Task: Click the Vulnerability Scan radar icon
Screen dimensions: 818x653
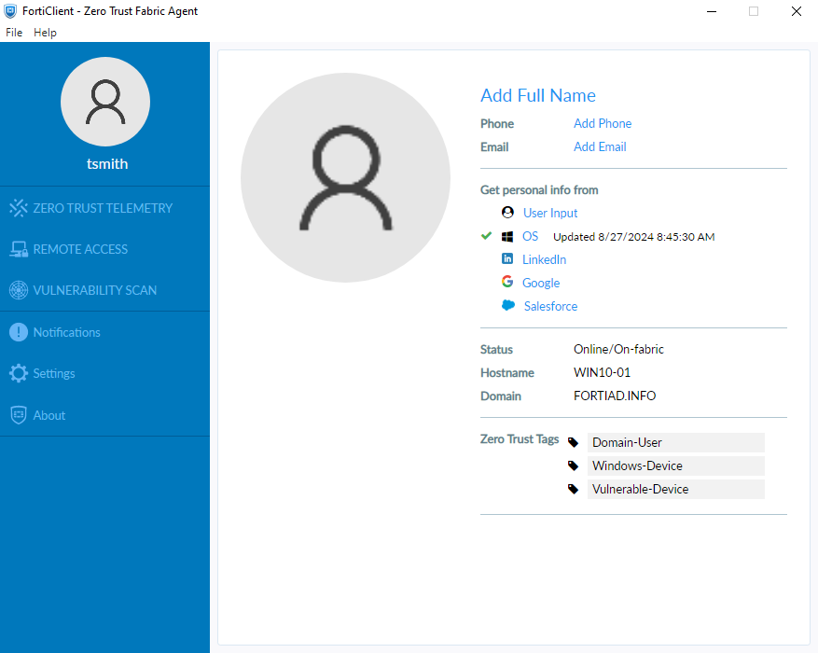Action: pos(19,290)
